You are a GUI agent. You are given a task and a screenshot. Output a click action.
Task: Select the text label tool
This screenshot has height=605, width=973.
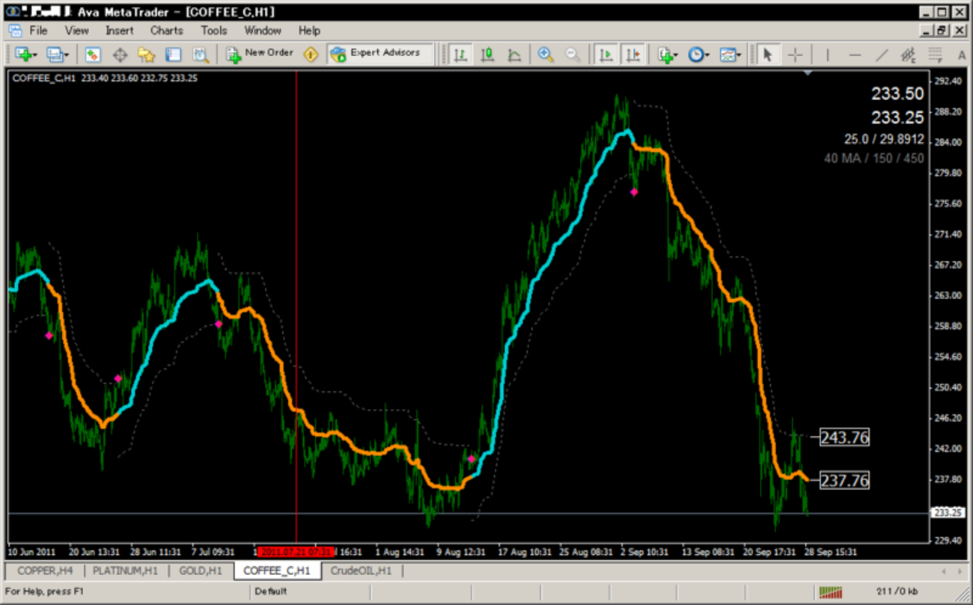pos(962,55)
